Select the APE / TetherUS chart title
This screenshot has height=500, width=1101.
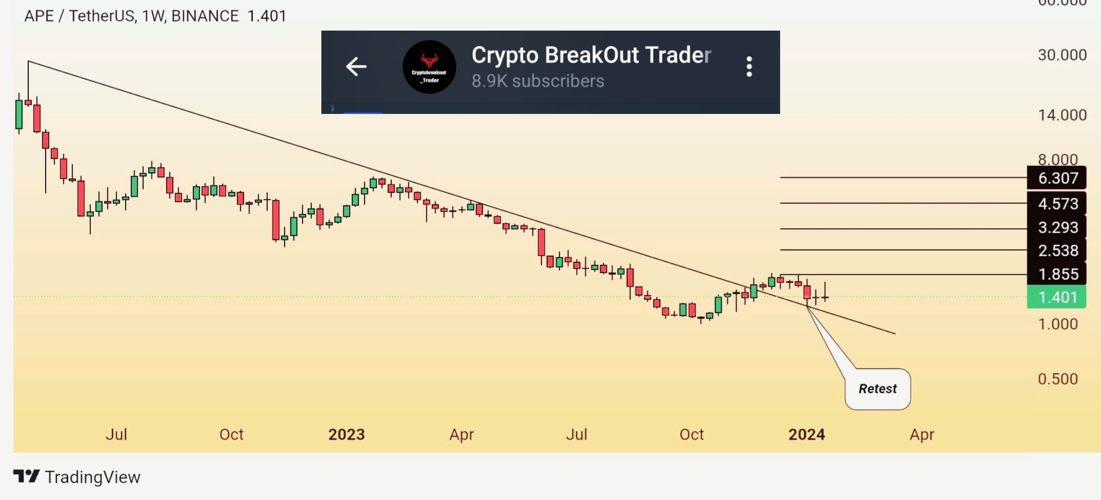click(80, 16)
